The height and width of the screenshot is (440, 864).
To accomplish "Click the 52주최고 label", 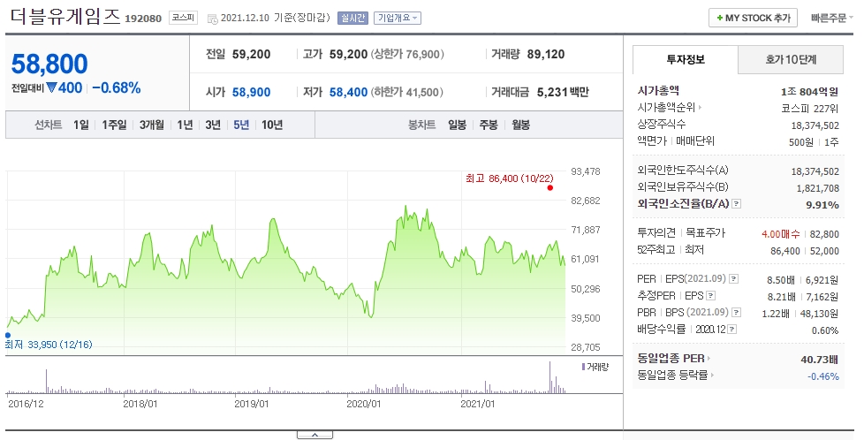I will tap(656, 250).
